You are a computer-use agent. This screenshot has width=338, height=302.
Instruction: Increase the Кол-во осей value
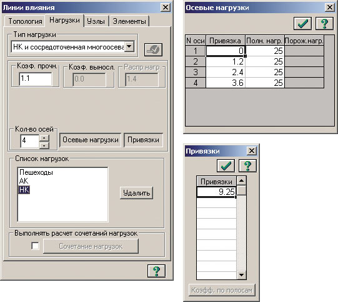pyautogui.click(x=44, y=138)
